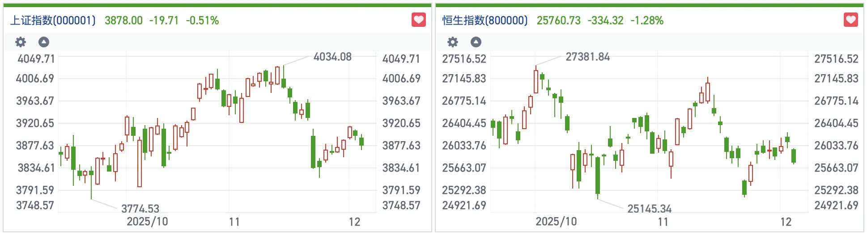This screenshot has width=867, height=235.
Task: Toggle favorite heart on 上证指数 panel
Action: click(418, 20)
